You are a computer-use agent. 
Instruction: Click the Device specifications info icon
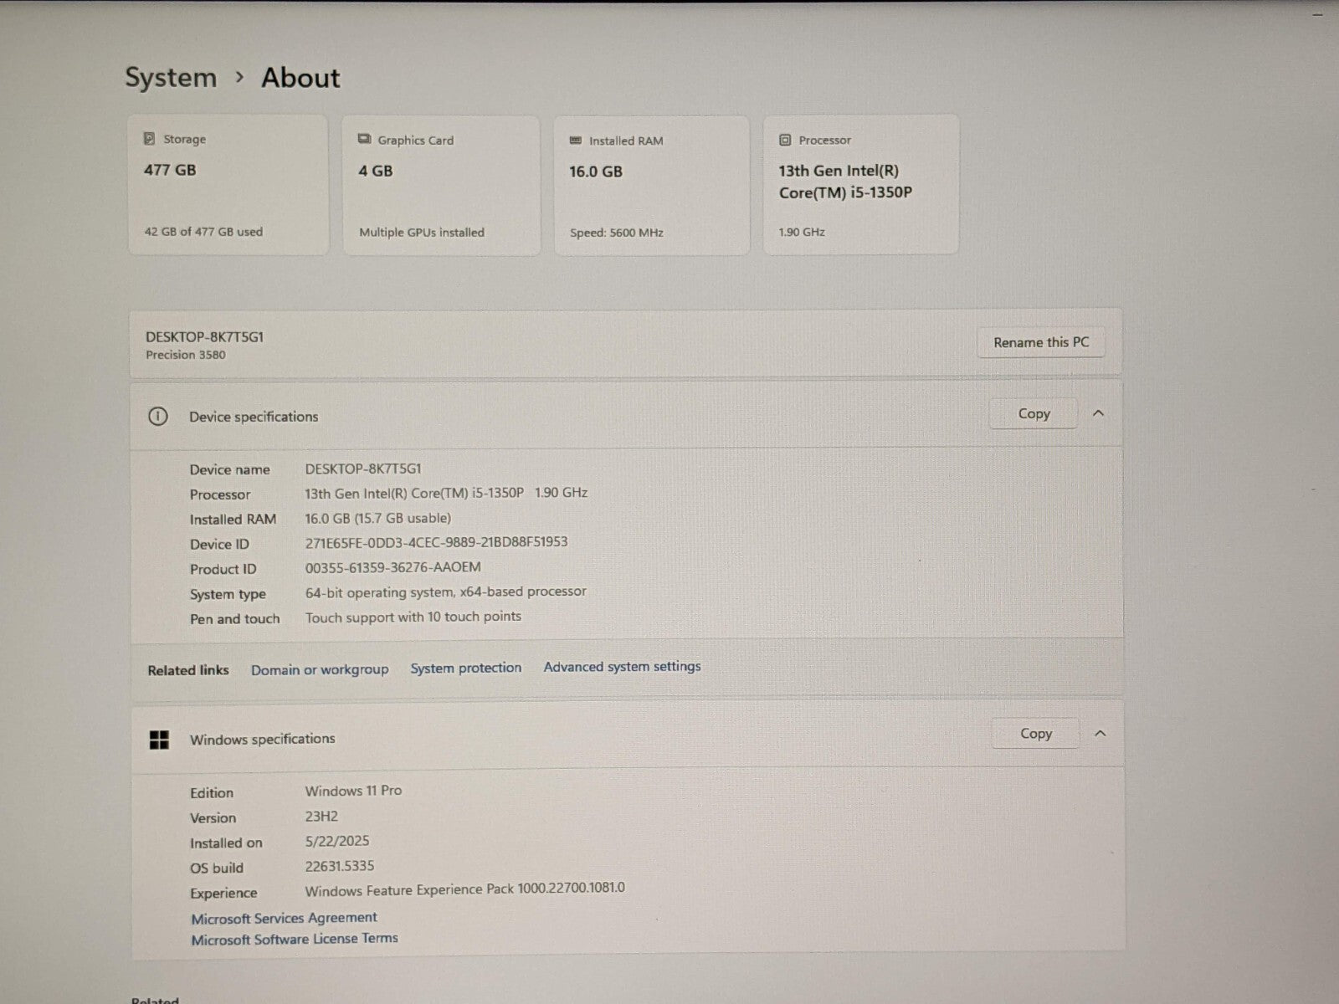[157, 417]
